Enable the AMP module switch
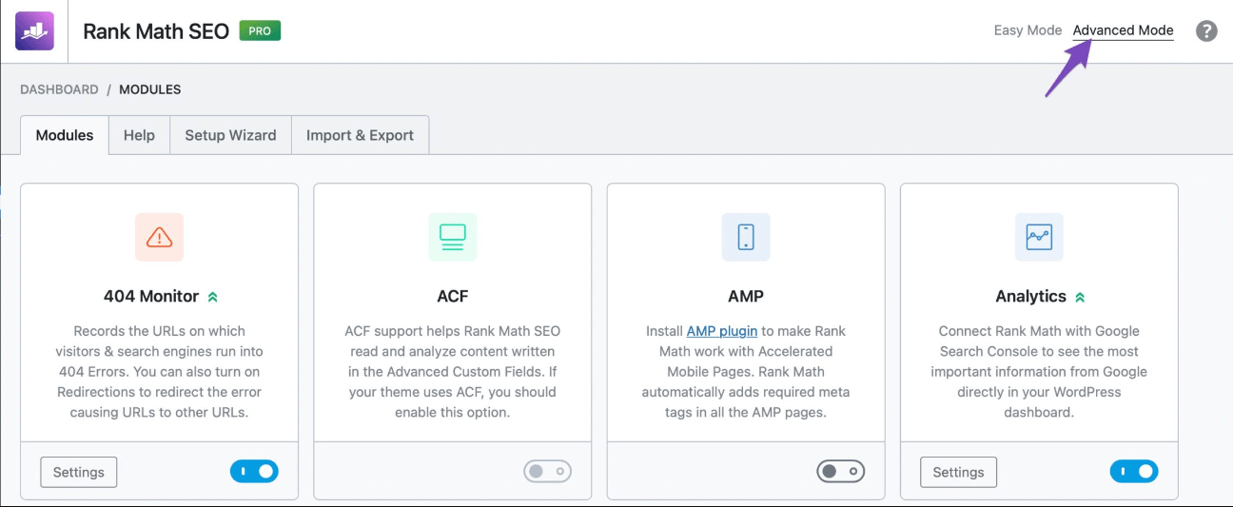 [841, 471]
